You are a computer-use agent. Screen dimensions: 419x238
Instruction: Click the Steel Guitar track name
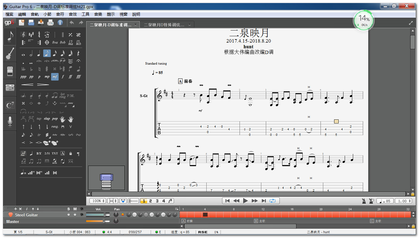tap(27, 215)
